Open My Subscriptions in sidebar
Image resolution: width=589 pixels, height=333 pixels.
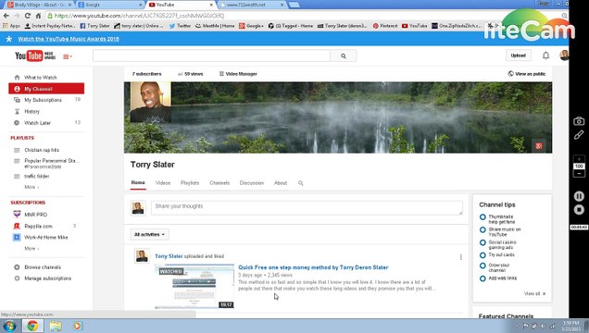pyautogui.click(x=43, y=100)
